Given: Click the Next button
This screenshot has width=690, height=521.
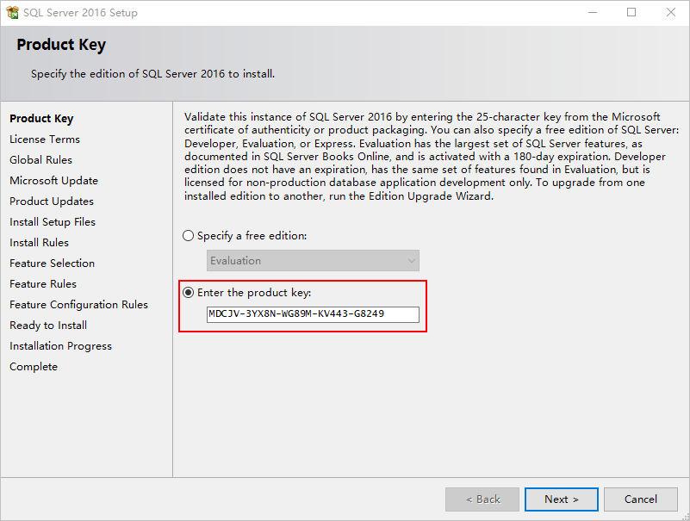Looking at the screenshot, I should point(561,499).
